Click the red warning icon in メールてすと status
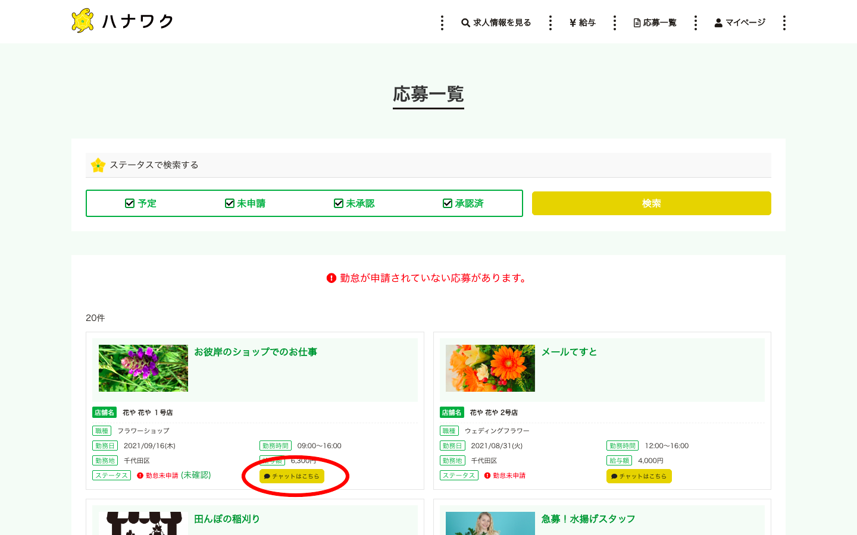 pyautogui.click(x=487, y=476)
